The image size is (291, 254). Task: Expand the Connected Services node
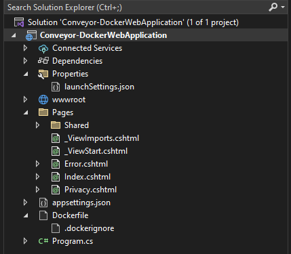[x=25, y=48]
